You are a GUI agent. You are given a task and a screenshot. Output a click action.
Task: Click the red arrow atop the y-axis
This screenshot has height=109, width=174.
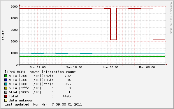pyautogui.click(x=20, y=5)
